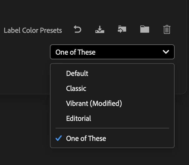This screenshot has width=189, height=165.
Task: Click the One of These combo box
Action: point(106,52)
